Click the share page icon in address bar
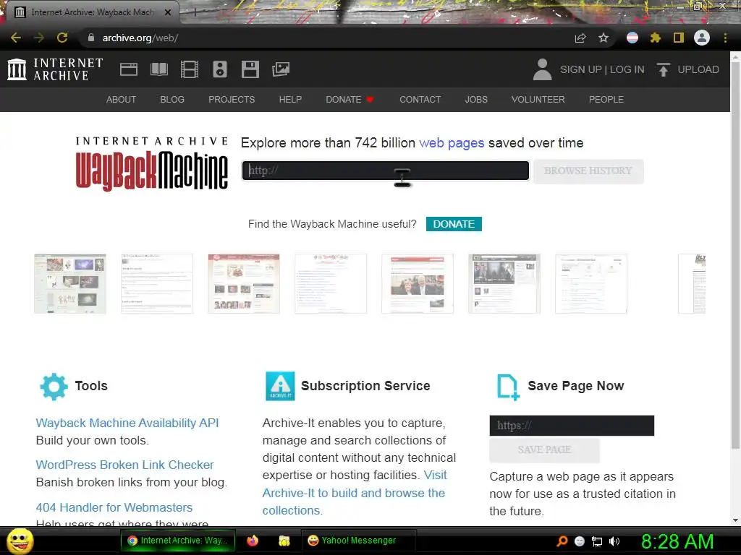741x555 pixels. click(x=580, y=38)
